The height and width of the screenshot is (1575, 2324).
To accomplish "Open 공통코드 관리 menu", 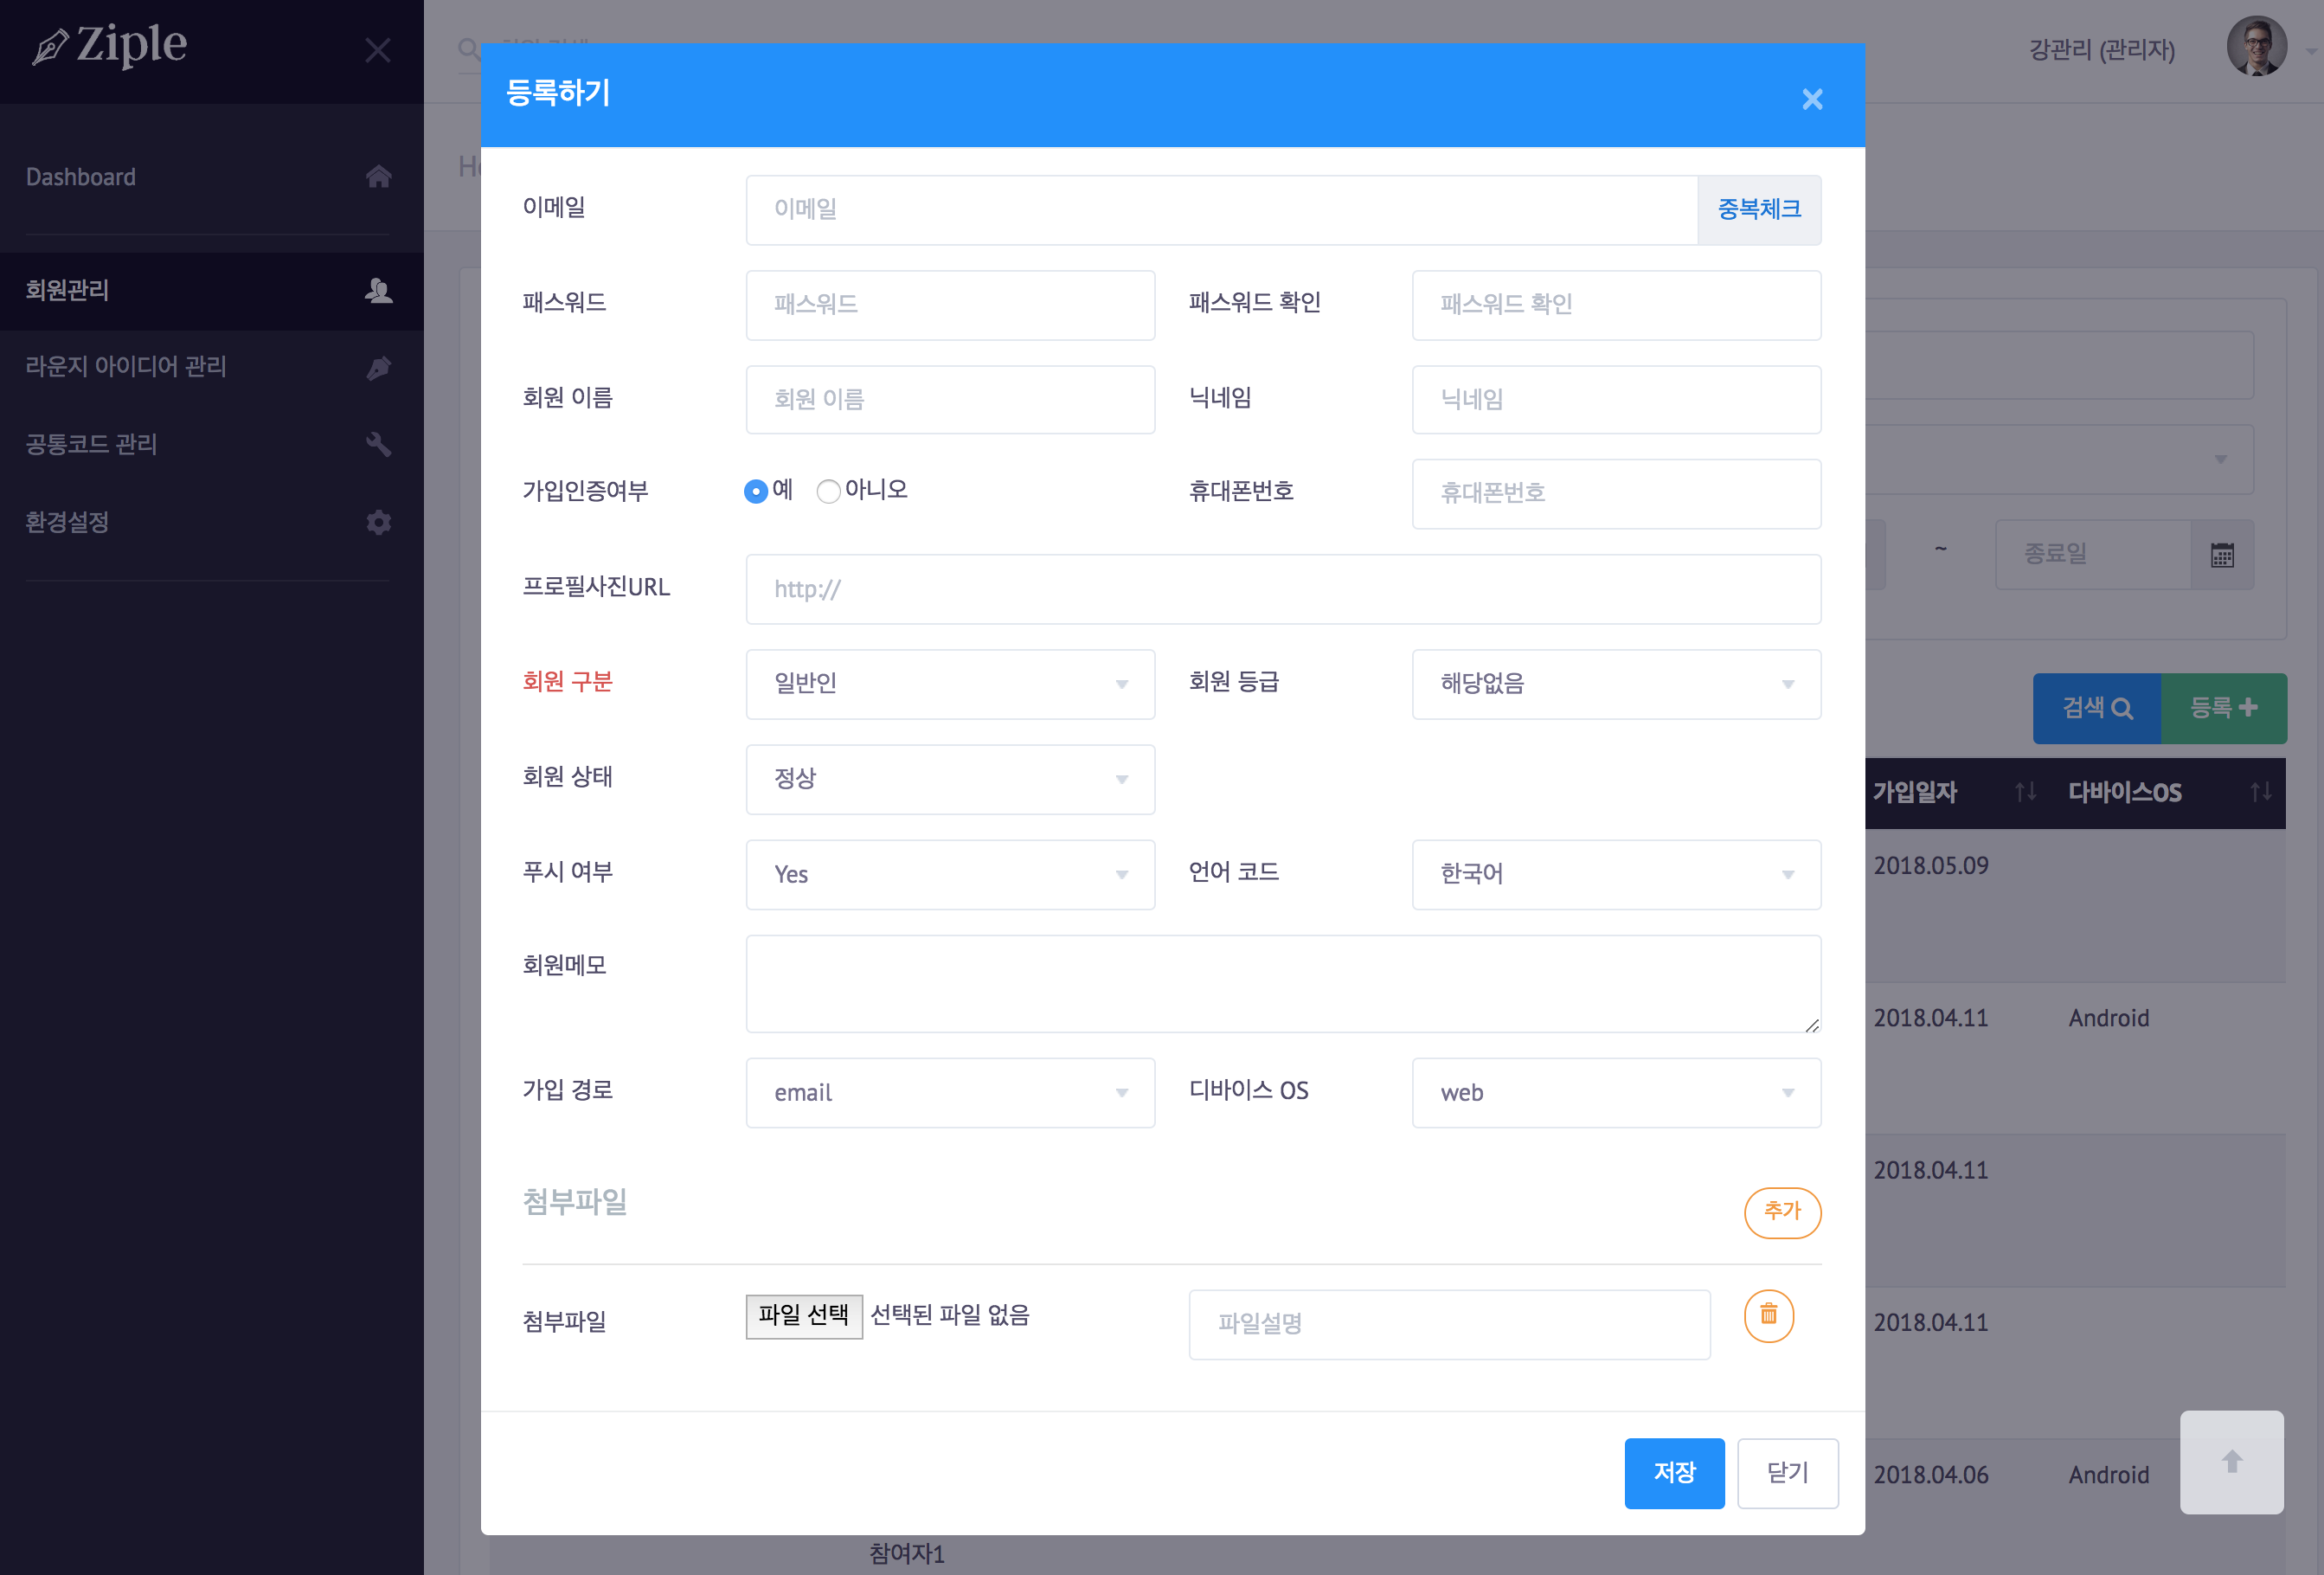I will 211,444.
